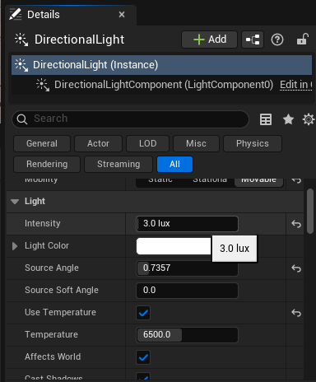Filter by Misc category
This screenshot has height=382, width=316.
(x=196, y=143)
